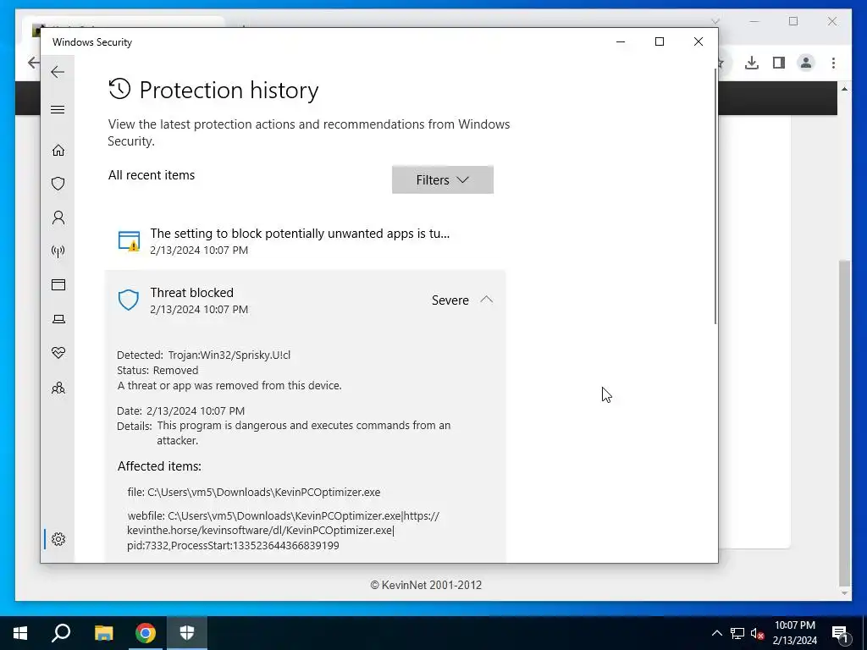Open Device security laptop icon
Image resolution: width=867 pixels, height=650 pixels.
tap(58, 319)
